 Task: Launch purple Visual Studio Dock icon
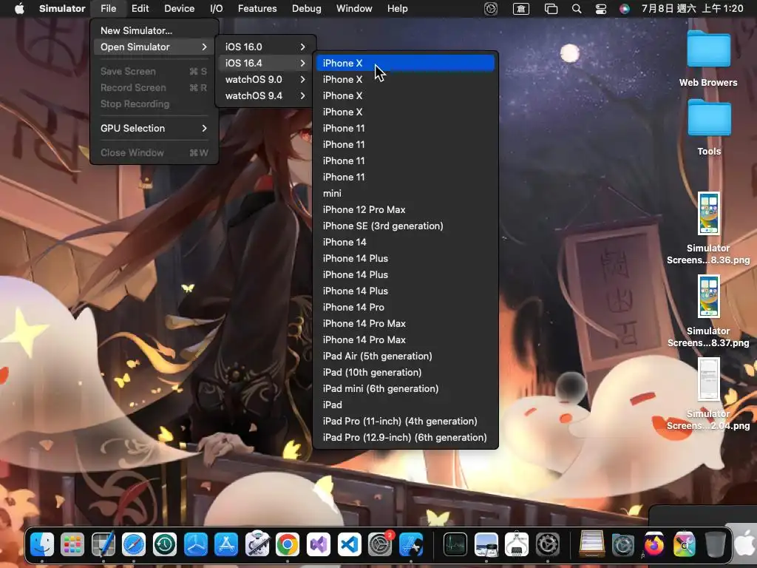tap(319, 545)
